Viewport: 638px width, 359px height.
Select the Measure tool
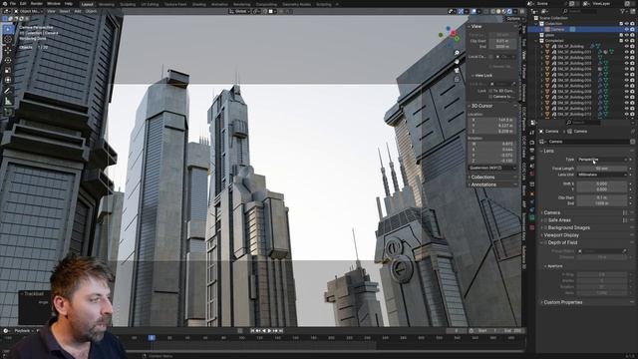click(8, 101)
